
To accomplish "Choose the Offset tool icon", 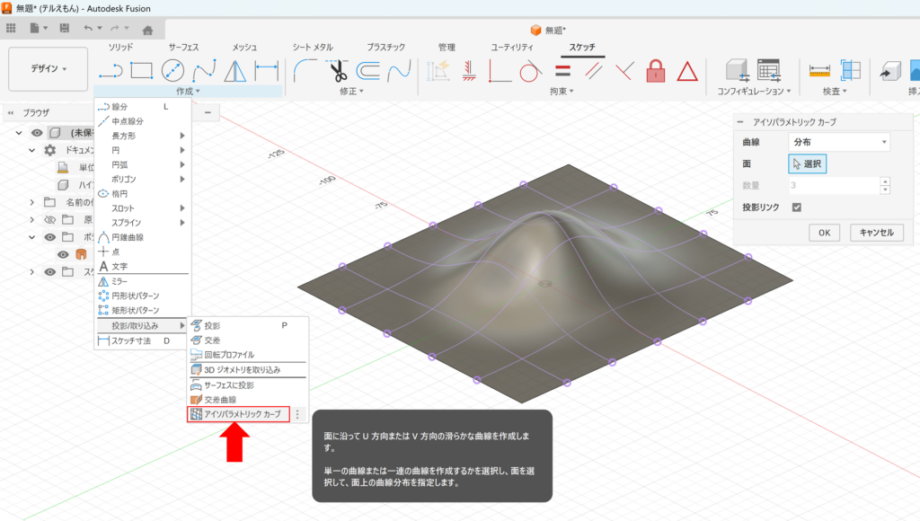I will tap(368, 70).
